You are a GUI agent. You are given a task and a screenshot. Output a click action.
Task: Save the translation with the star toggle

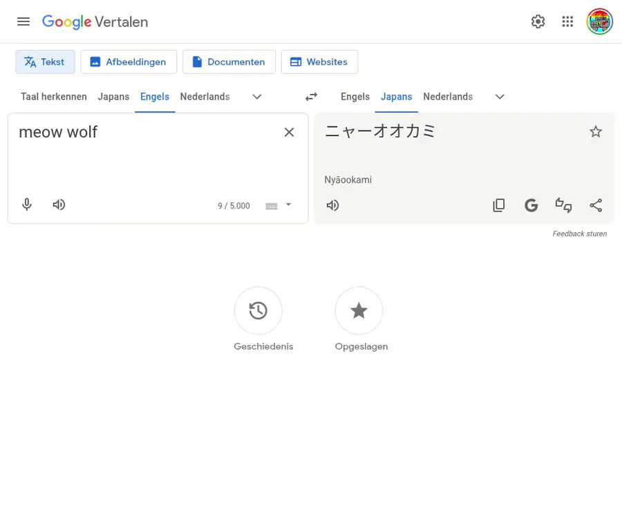[x=596, y=132]
